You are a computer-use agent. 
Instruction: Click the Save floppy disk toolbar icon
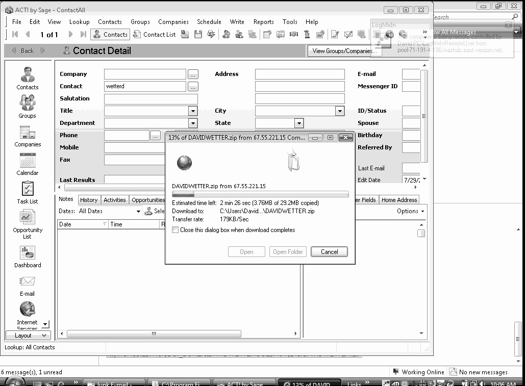198,34
